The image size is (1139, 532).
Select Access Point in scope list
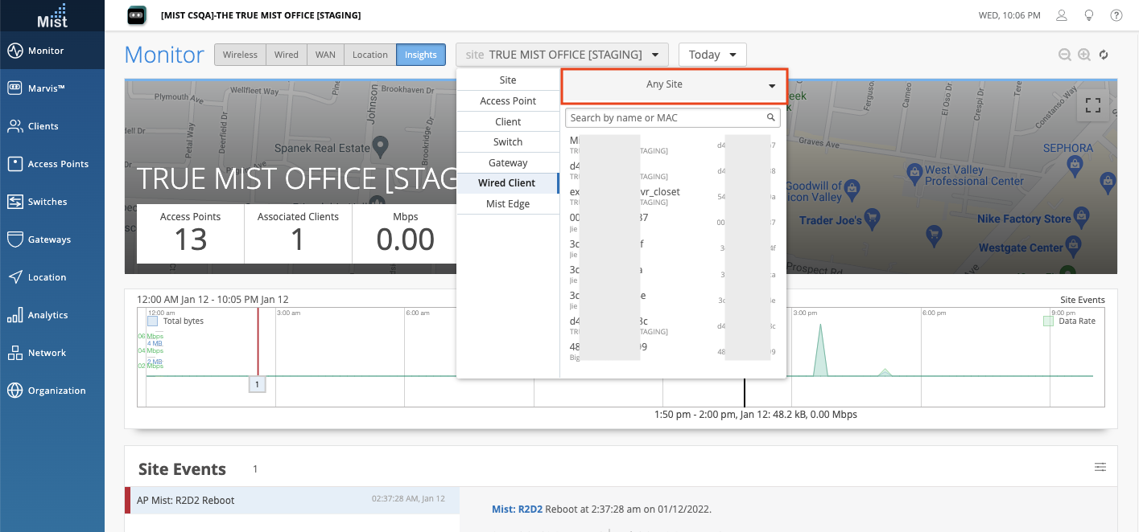(x=508, y=101)
